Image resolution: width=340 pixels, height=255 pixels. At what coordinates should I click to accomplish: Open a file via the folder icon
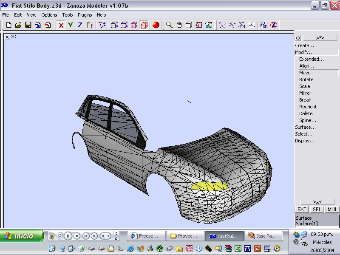click(18, 25)
